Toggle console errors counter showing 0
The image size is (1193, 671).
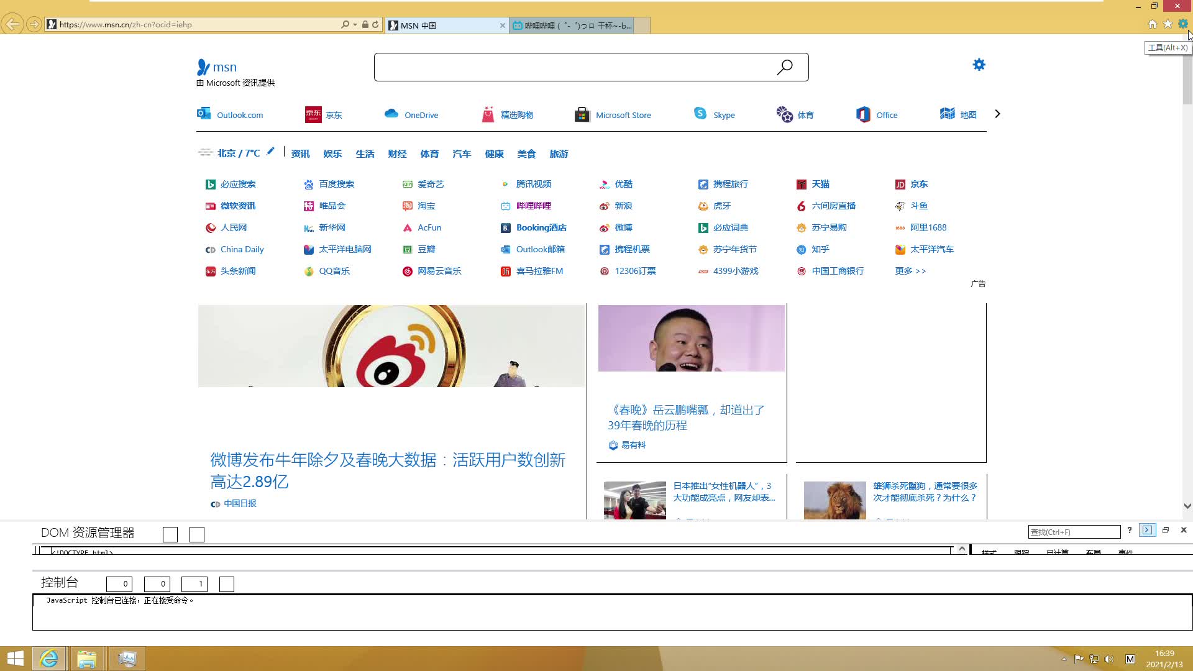coord(119,584)
